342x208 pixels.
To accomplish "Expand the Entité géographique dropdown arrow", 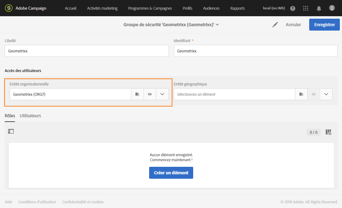I will [x=326, y=94].
